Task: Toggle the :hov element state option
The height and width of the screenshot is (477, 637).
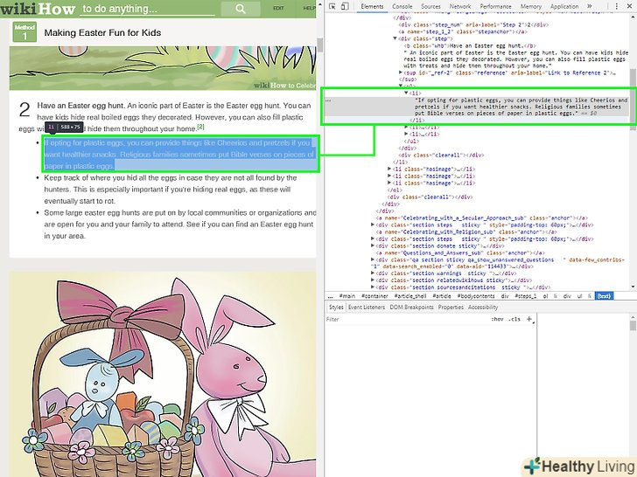Action: point(497,320)
